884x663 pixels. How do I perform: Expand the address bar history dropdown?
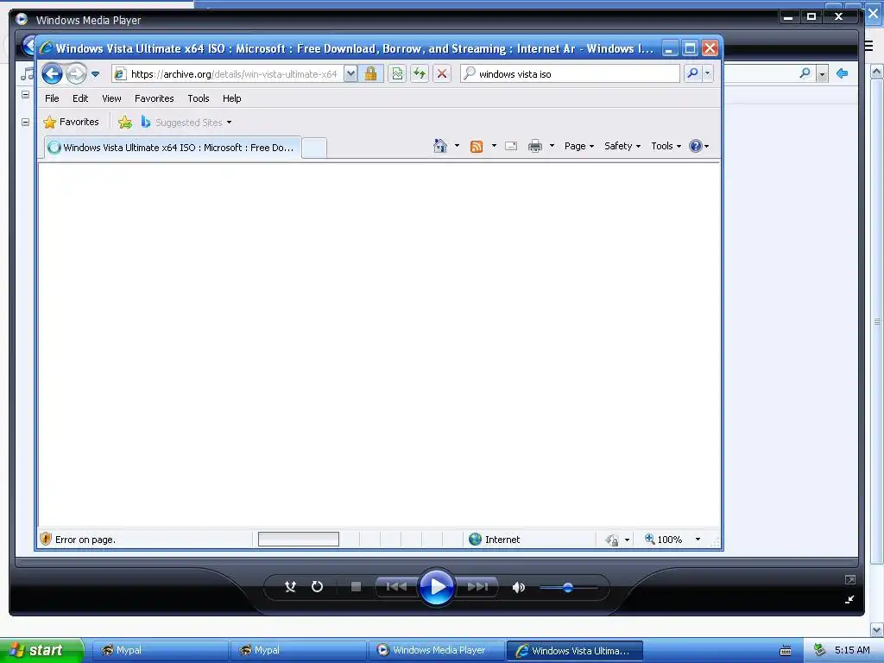pos(350,74)
